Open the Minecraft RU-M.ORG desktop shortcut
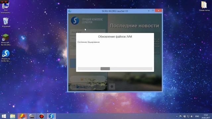The height and width of the screenshot is (119, 212). pyautogui.click(x=6, y=40)
